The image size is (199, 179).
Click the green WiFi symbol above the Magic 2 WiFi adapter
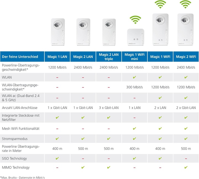click(x=185, y=4)
